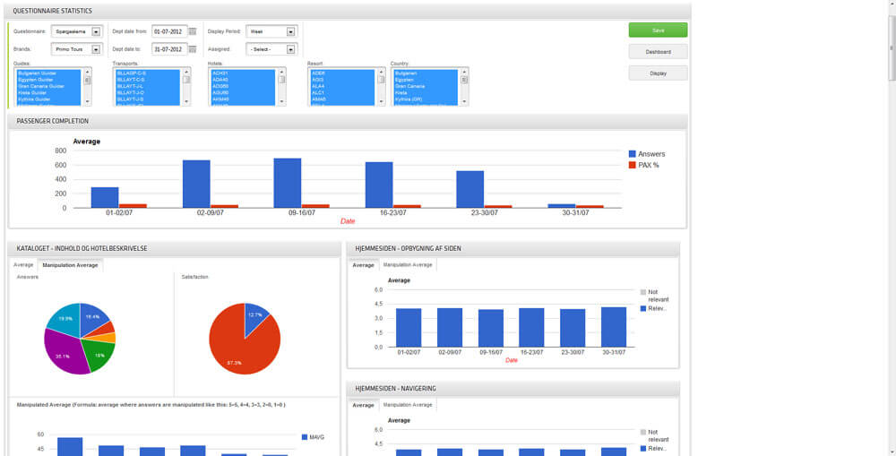Click the red PAX % legend swatch
The width and height of the screenshot is (896, 456).
[x=632, y=165]
